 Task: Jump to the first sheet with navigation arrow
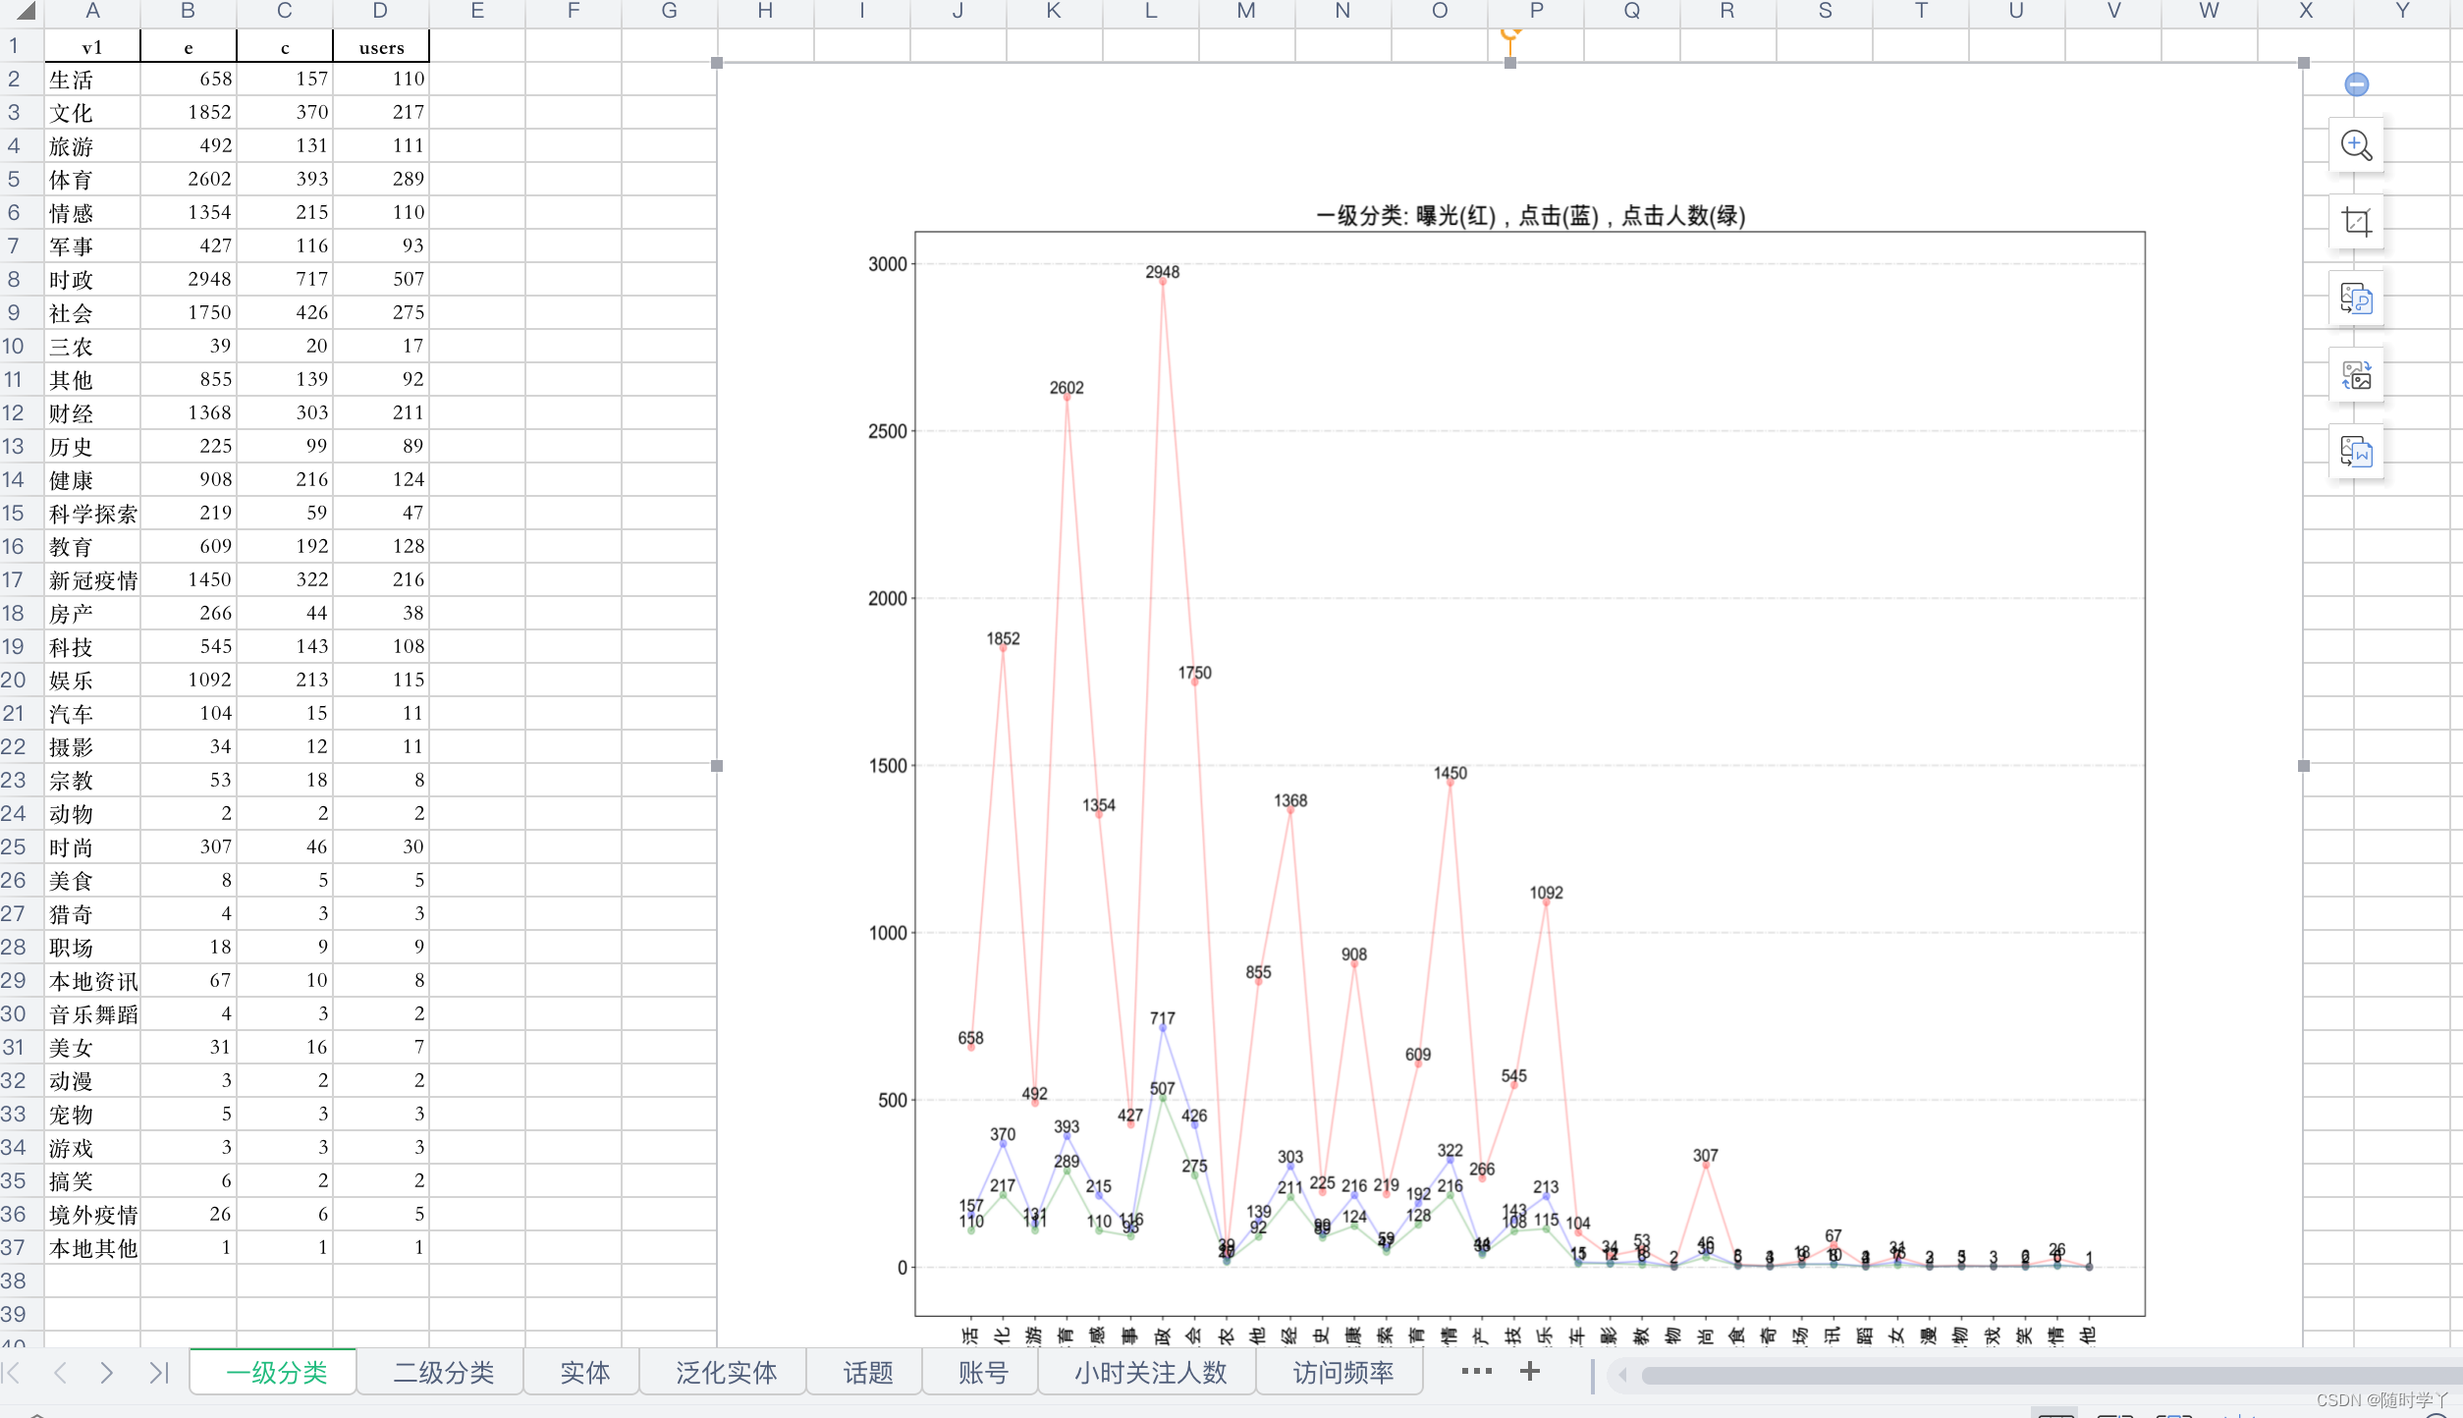click(13, 1373)
